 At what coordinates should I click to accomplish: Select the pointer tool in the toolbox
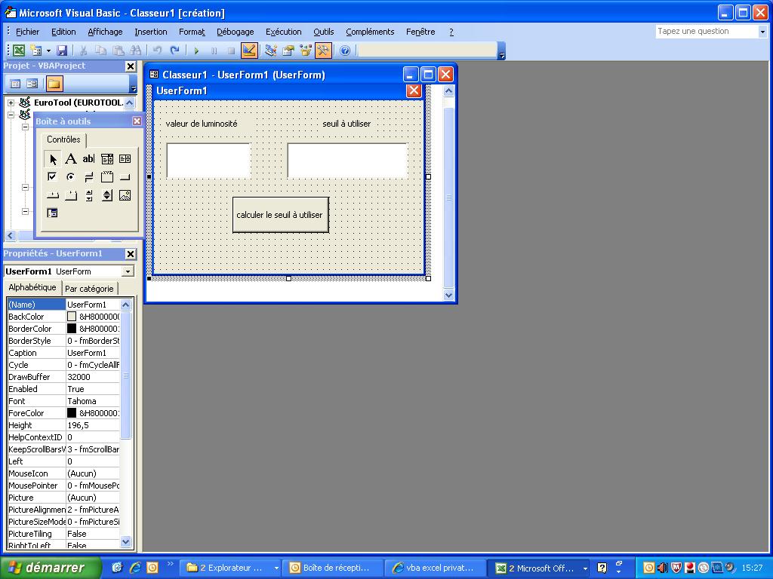53,159
